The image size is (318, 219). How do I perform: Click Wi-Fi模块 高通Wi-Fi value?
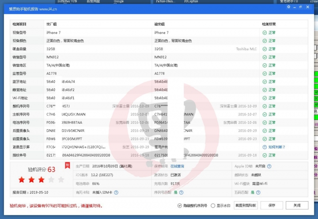tap(260, 184)
